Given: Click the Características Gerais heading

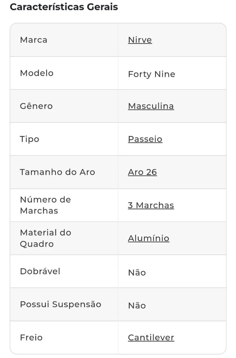Looking at the screenshot, I should pos(64,7).
